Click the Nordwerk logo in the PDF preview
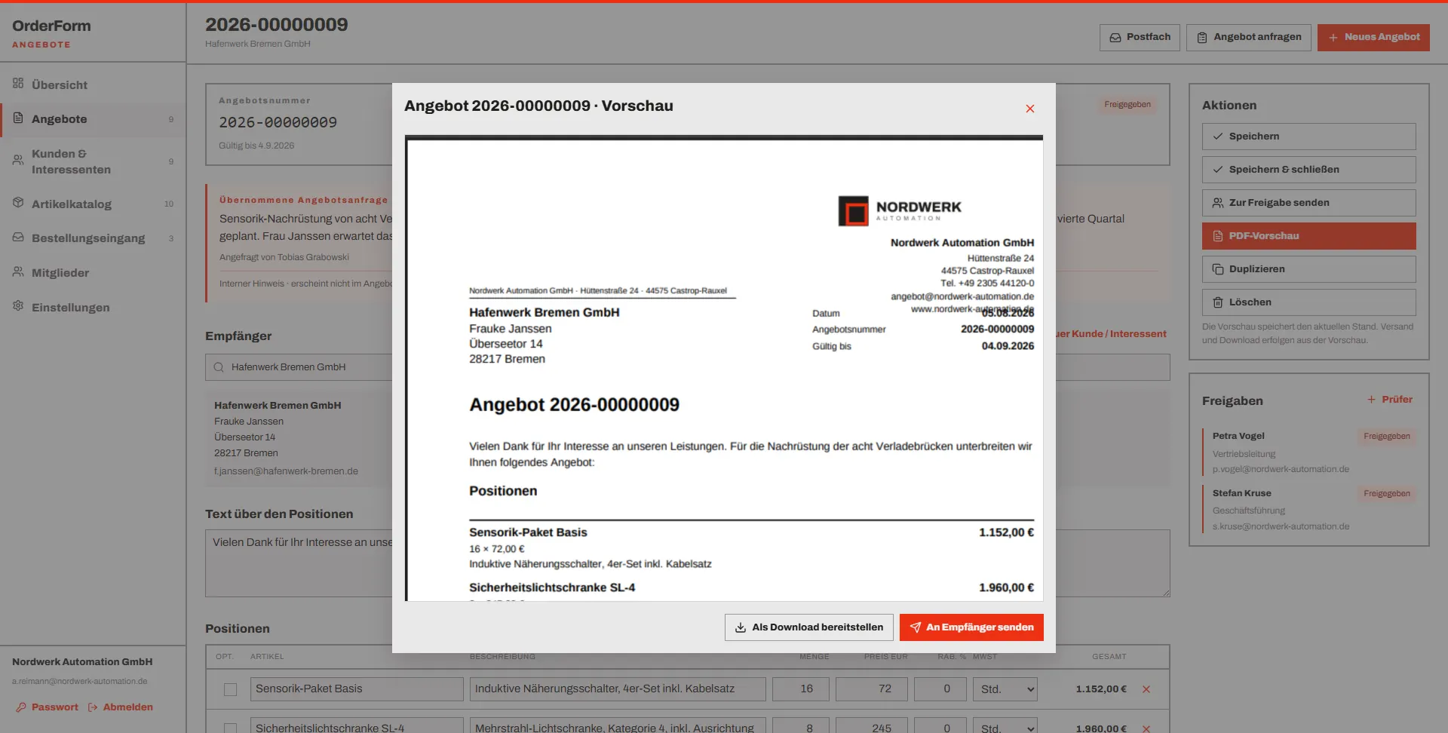This screenshot has height=733, width=1448. coord(900,210)
